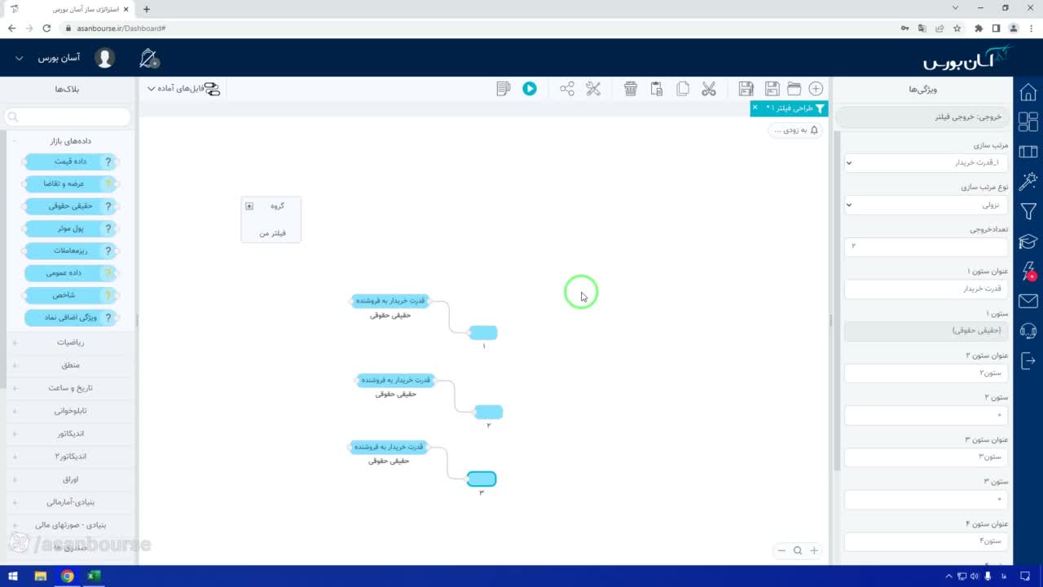Select the داده قیمت block
This screenshot has height=587, width=1043.
(x=71, y=161)
